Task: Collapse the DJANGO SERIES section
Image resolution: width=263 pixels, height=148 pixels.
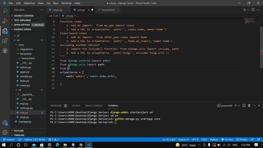Action: tap(28, 29)
